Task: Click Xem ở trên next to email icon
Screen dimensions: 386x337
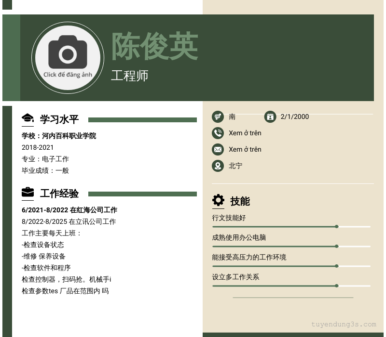Action: click(245, 149)
